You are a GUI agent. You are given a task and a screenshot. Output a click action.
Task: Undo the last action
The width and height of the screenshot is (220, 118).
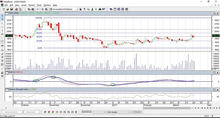tap(38, 9)
